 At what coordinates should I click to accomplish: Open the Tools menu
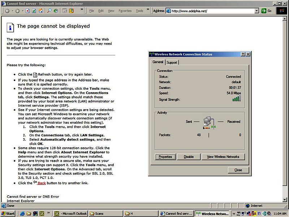pos(139,11)
